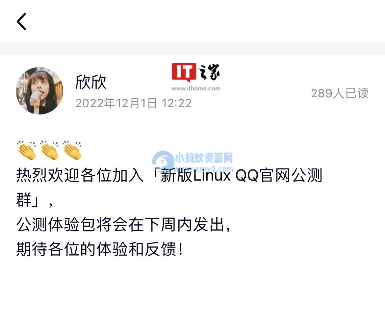385x325 pixels.
Task: Tap the 2022年12月1日 12:22 timestamp
Action: click(x=134, y=103)
